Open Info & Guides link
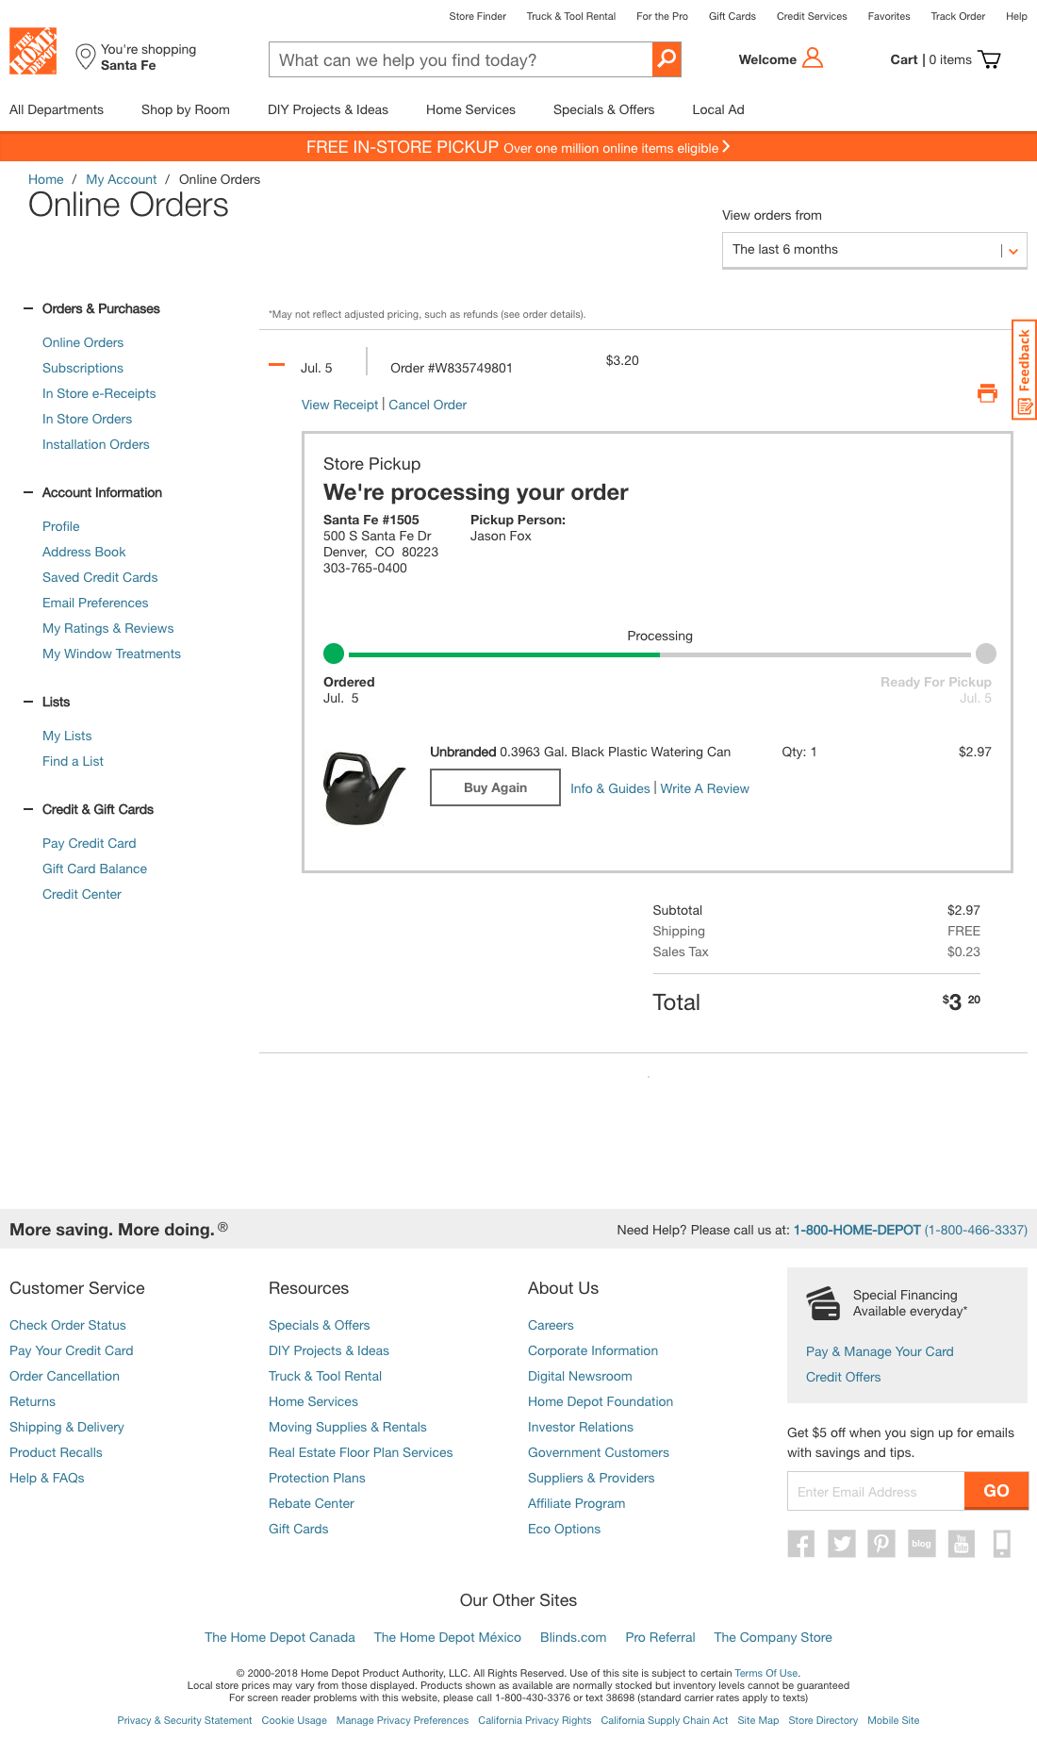This screenshot has height=1738, width=1037. 610,788
